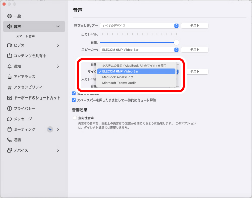This screenshot has height=198, width=252.
Task: Open the プライバシー privacy icon
Action: (9, 108)
